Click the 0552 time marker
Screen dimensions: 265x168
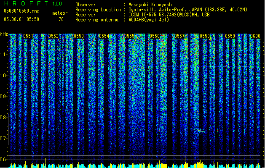coord(54,36)
